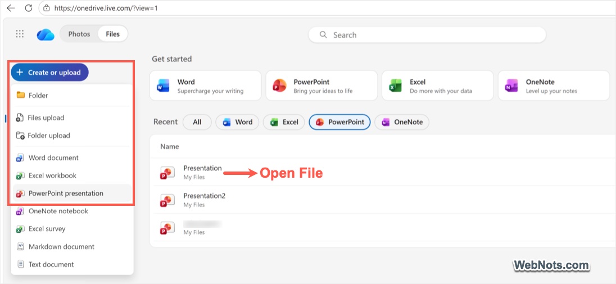616x284 pixels.
Task: Select Folder upload menu entry
Action: (x=73, y=136)
